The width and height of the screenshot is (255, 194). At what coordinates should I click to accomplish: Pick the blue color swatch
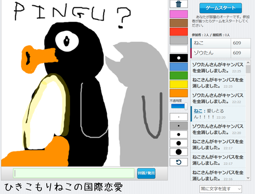178,67
